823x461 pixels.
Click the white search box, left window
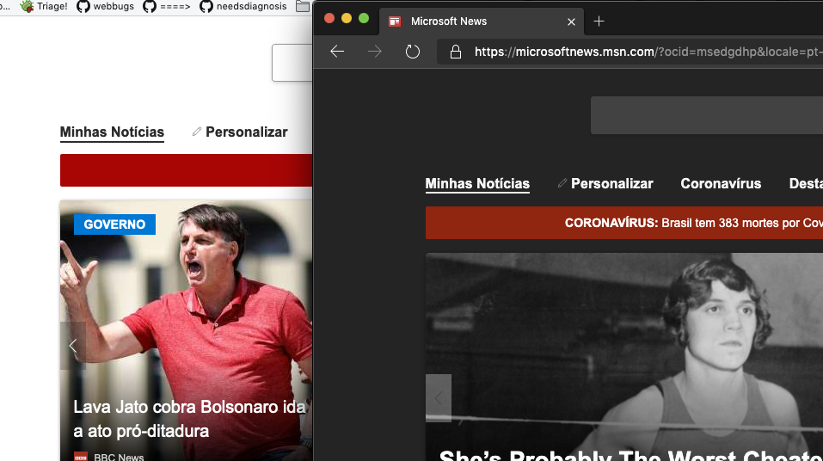point(292,63)
